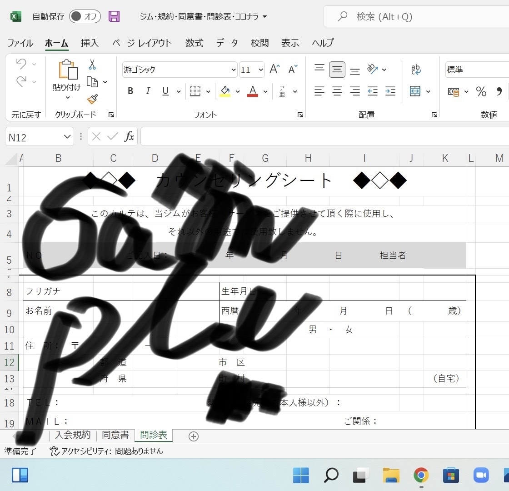
Task: Toggle Underline formatting
Action: point(165,91)
